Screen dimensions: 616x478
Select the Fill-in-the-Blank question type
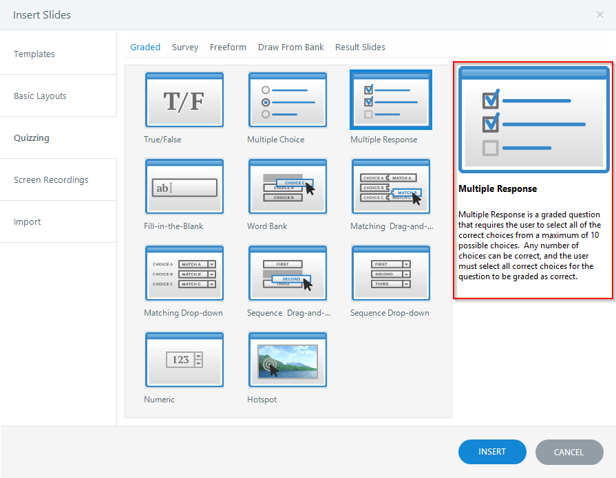click(184, 186)
